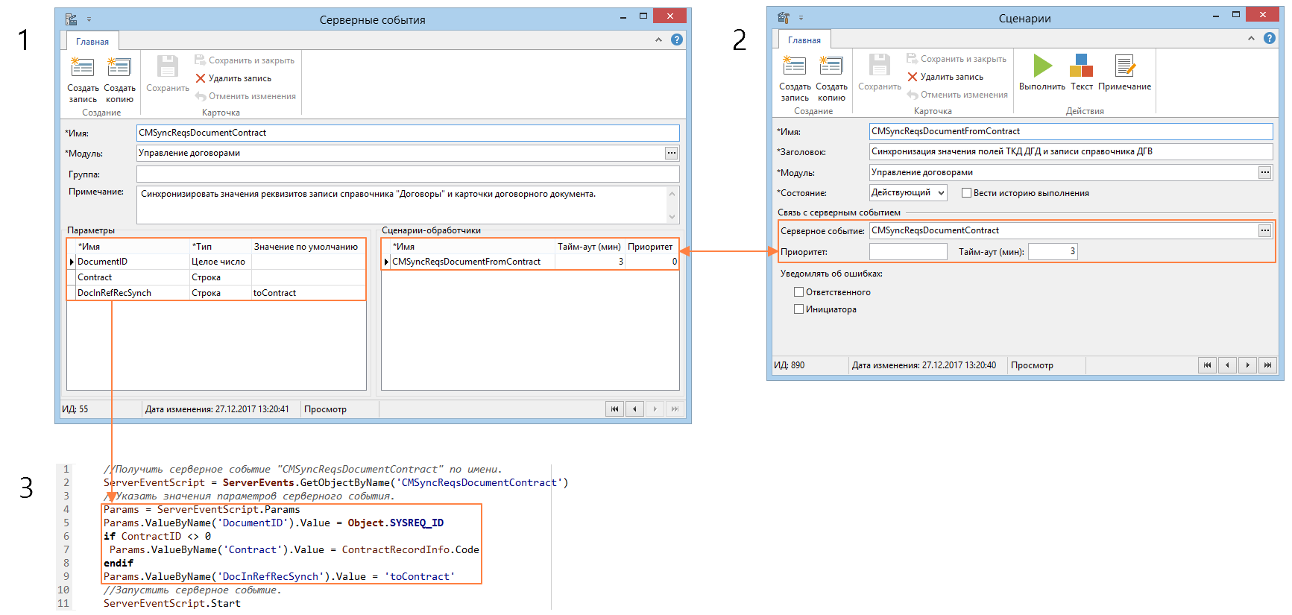1292x615 pixels.
Task: Select DocInRefRecSynch parameter row
Action: click(216, 293)
